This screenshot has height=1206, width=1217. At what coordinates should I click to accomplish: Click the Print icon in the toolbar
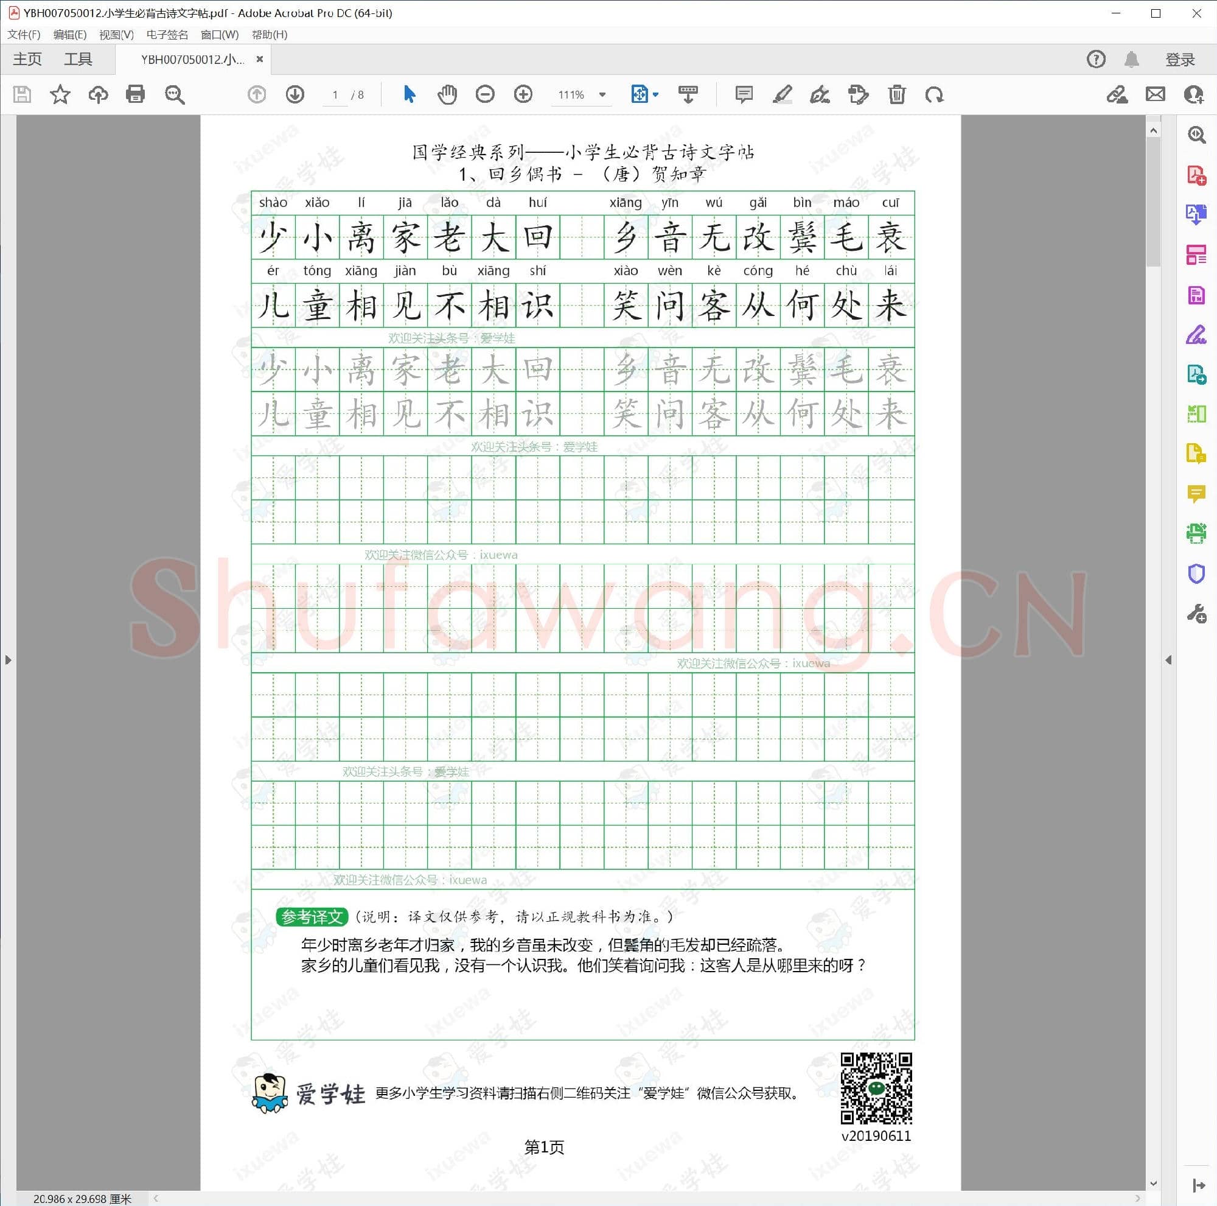(x=136, y=94)
